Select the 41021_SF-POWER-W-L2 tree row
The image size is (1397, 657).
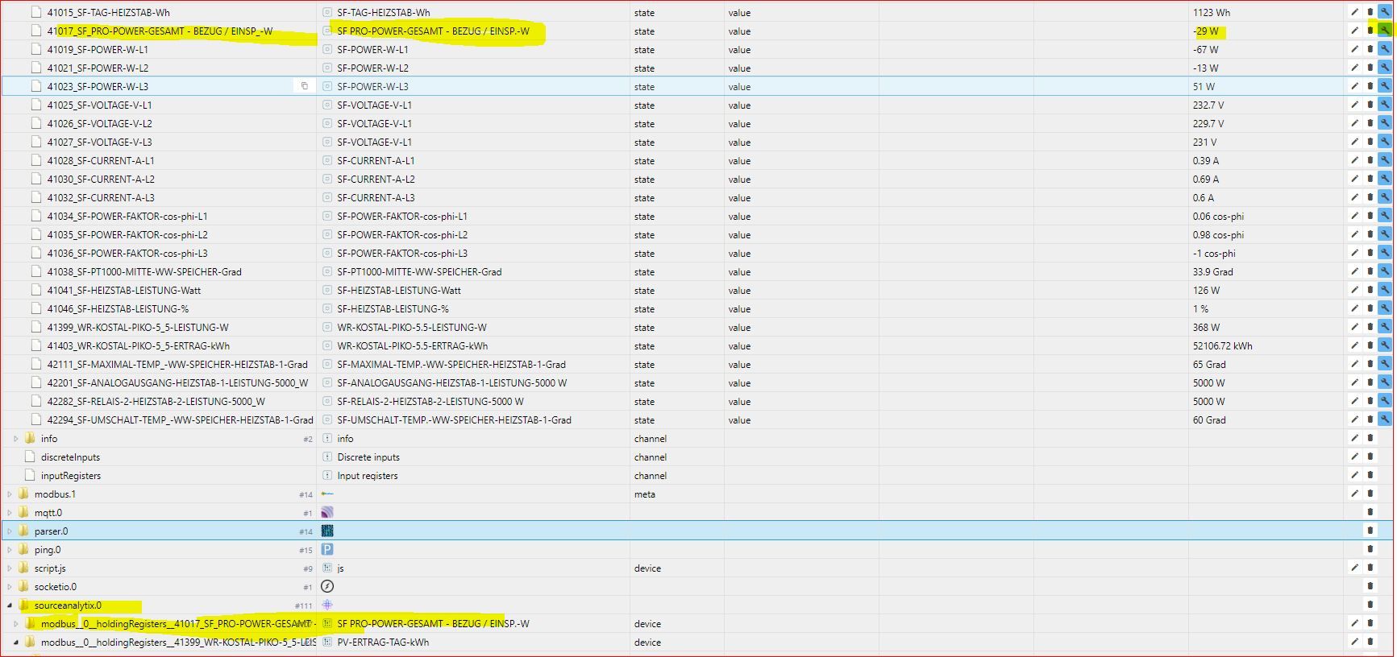click(x=98, y=68)
